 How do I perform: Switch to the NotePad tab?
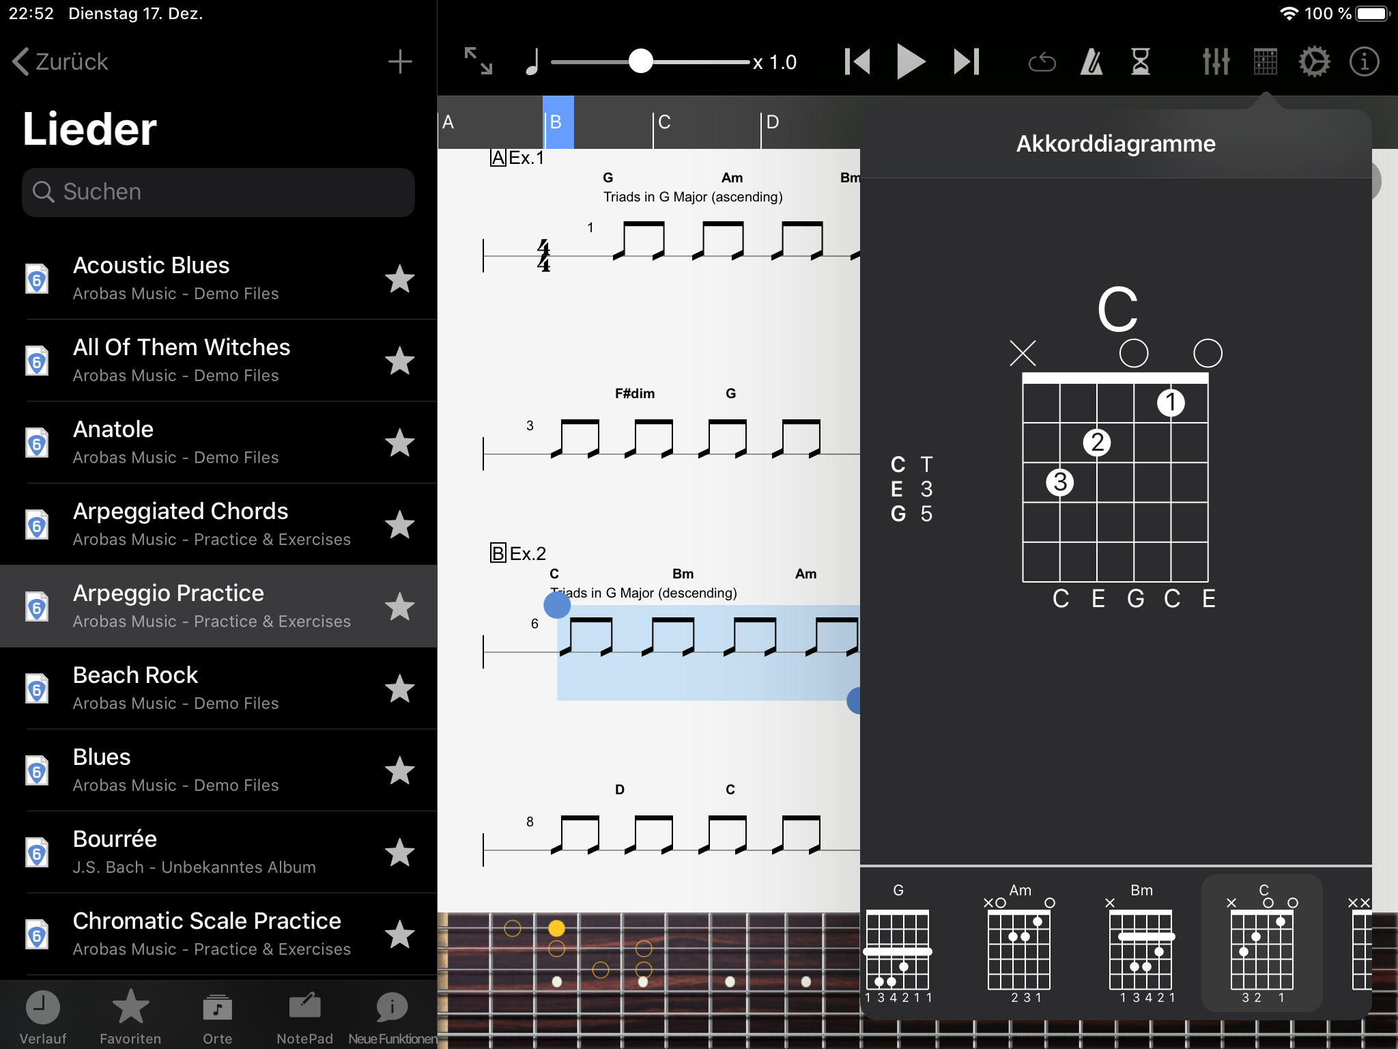coord(304,1017)
